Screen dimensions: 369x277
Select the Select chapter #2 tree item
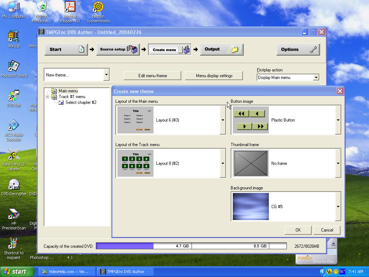[x=81, y=102]
